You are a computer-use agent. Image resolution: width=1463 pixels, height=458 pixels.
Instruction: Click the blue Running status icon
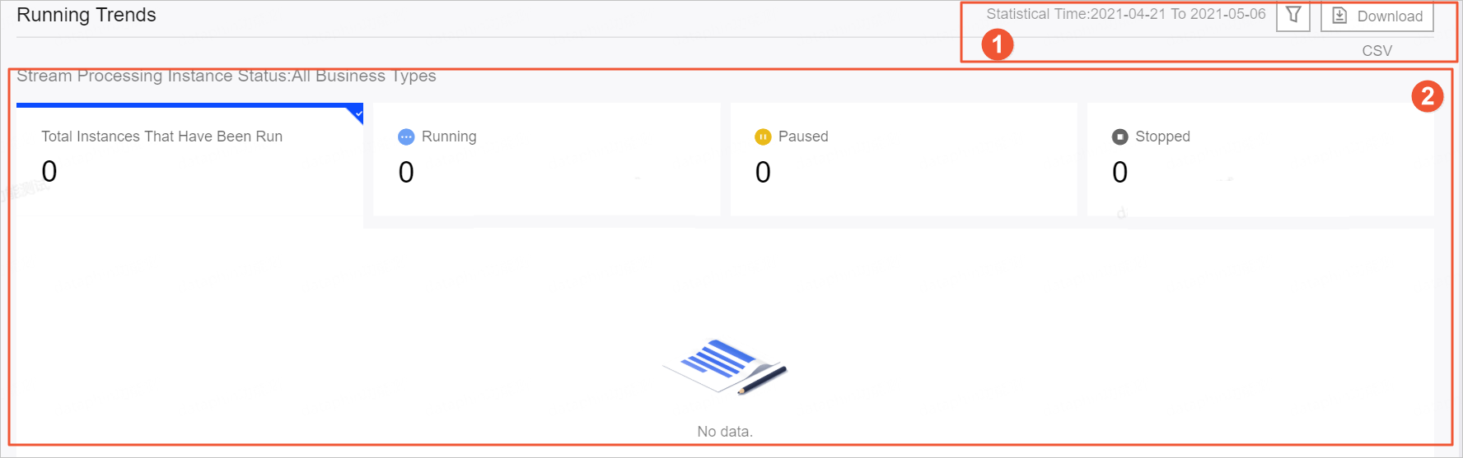[x=406, y=137]
